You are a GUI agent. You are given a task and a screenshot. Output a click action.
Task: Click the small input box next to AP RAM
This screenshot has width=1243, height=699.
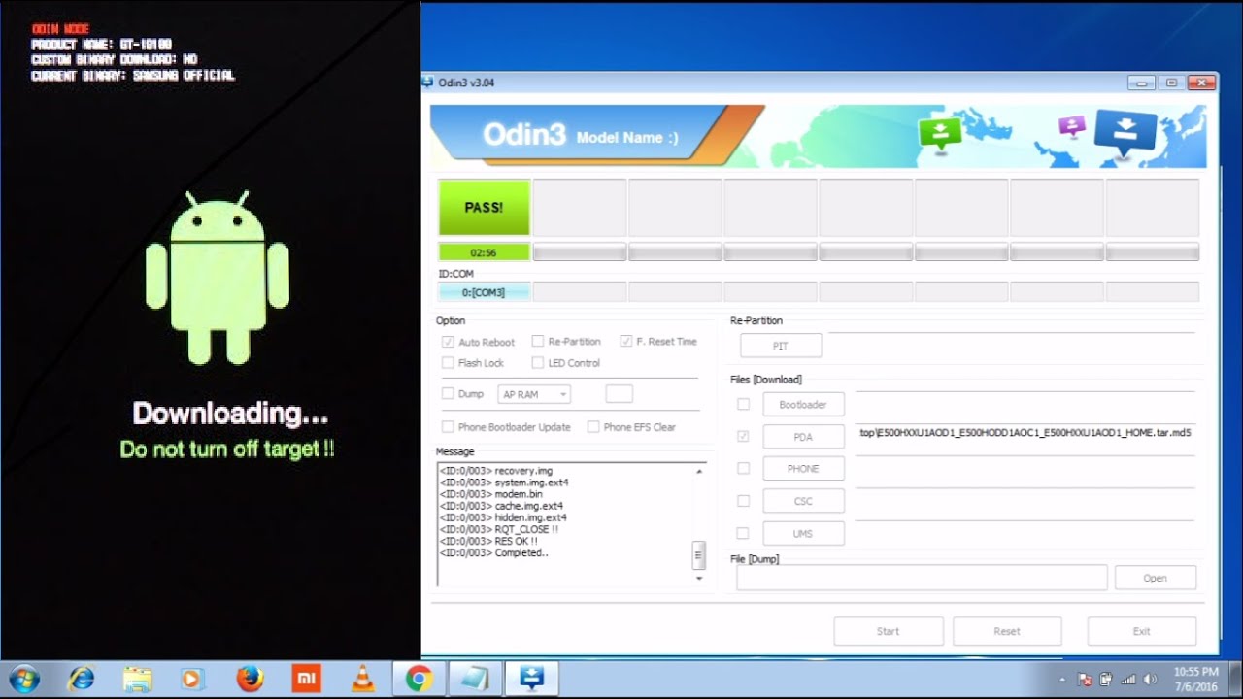619,394
